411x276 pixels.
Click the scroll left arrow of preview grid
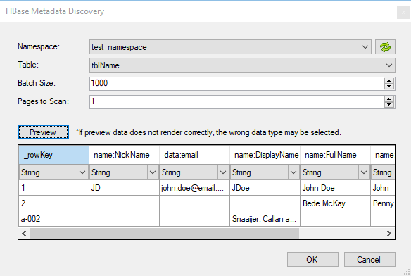click(x=24, y=233)
